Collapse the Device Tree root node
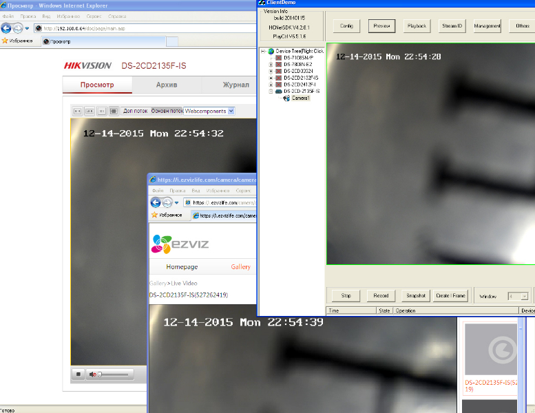 pos(263,51)
